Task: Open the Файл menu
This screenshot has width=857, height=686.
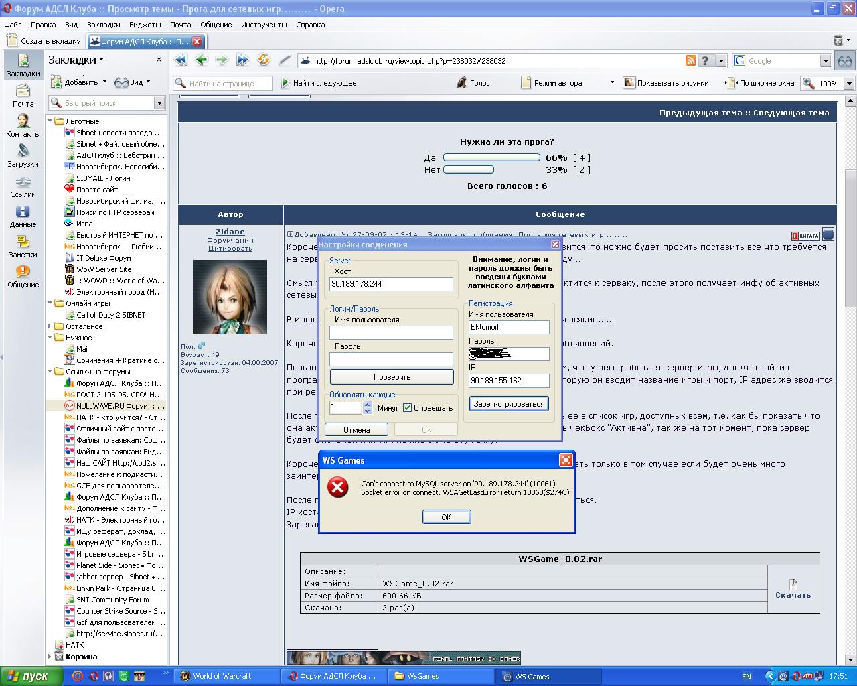Action: pyautogui.click(x=13, y=25)
